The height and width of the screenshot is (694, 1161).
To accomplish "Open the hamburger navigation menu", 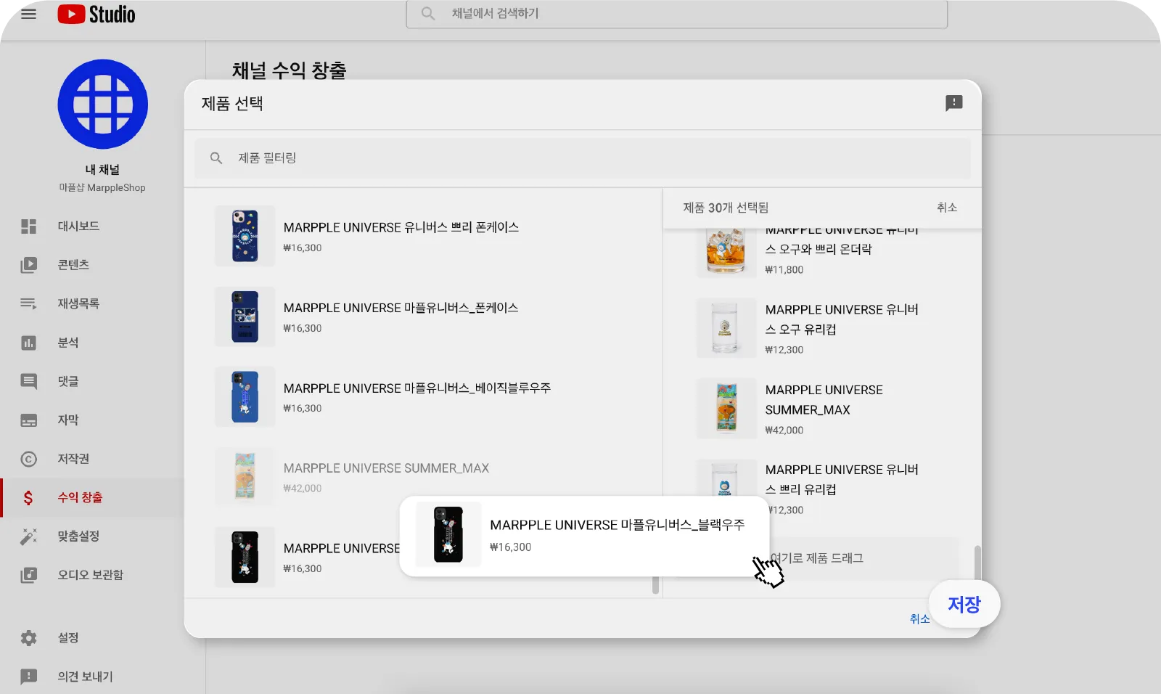I will [x=29, y=14].
